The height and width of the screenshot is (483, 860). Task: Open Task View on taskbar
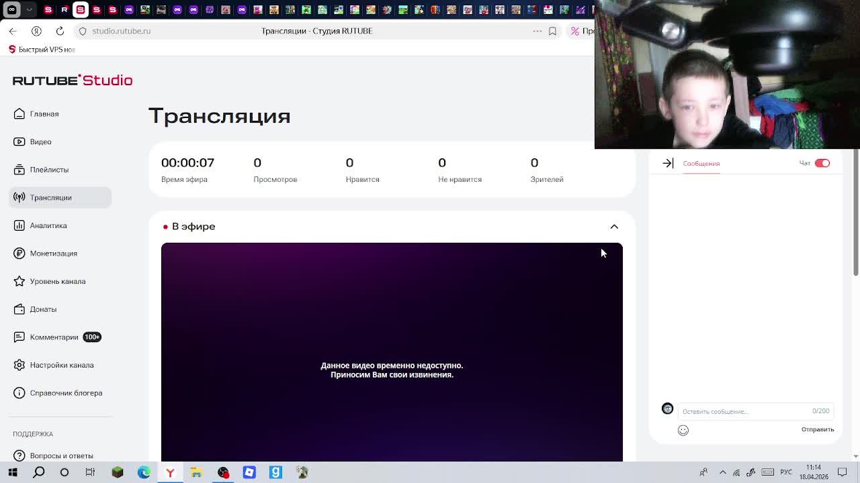pyautogui.click(x=90, y=472)
